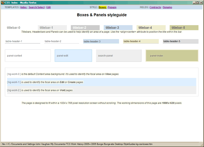Click the table-header-4 cream header
This screenshot has width=204, height=147.
141,41
